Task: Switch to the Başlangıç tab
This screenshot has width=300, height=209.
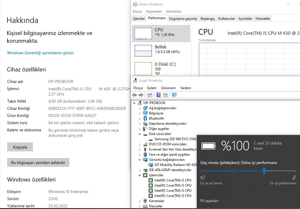Action: tap(207, 19)
